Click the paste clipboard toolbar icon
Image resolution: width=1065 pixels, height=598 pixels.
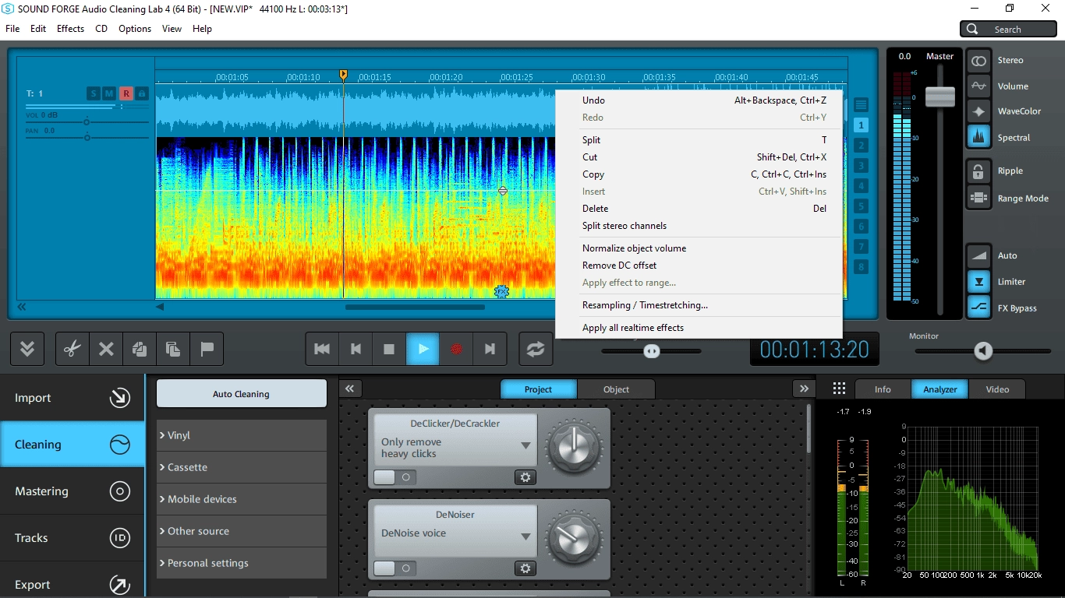[173, 350]
